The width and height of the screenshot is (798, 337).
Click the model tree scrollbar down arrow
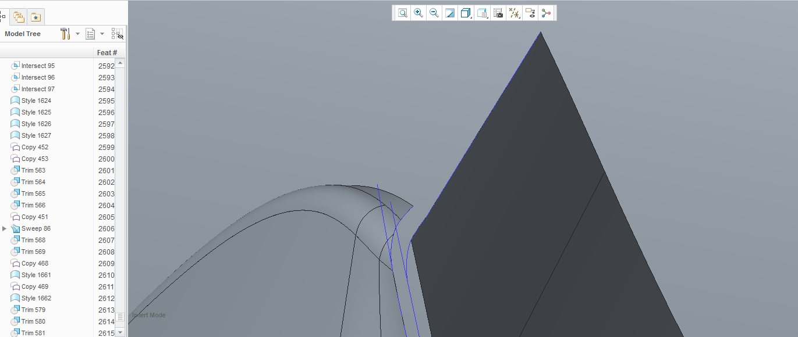pos(120,332)
